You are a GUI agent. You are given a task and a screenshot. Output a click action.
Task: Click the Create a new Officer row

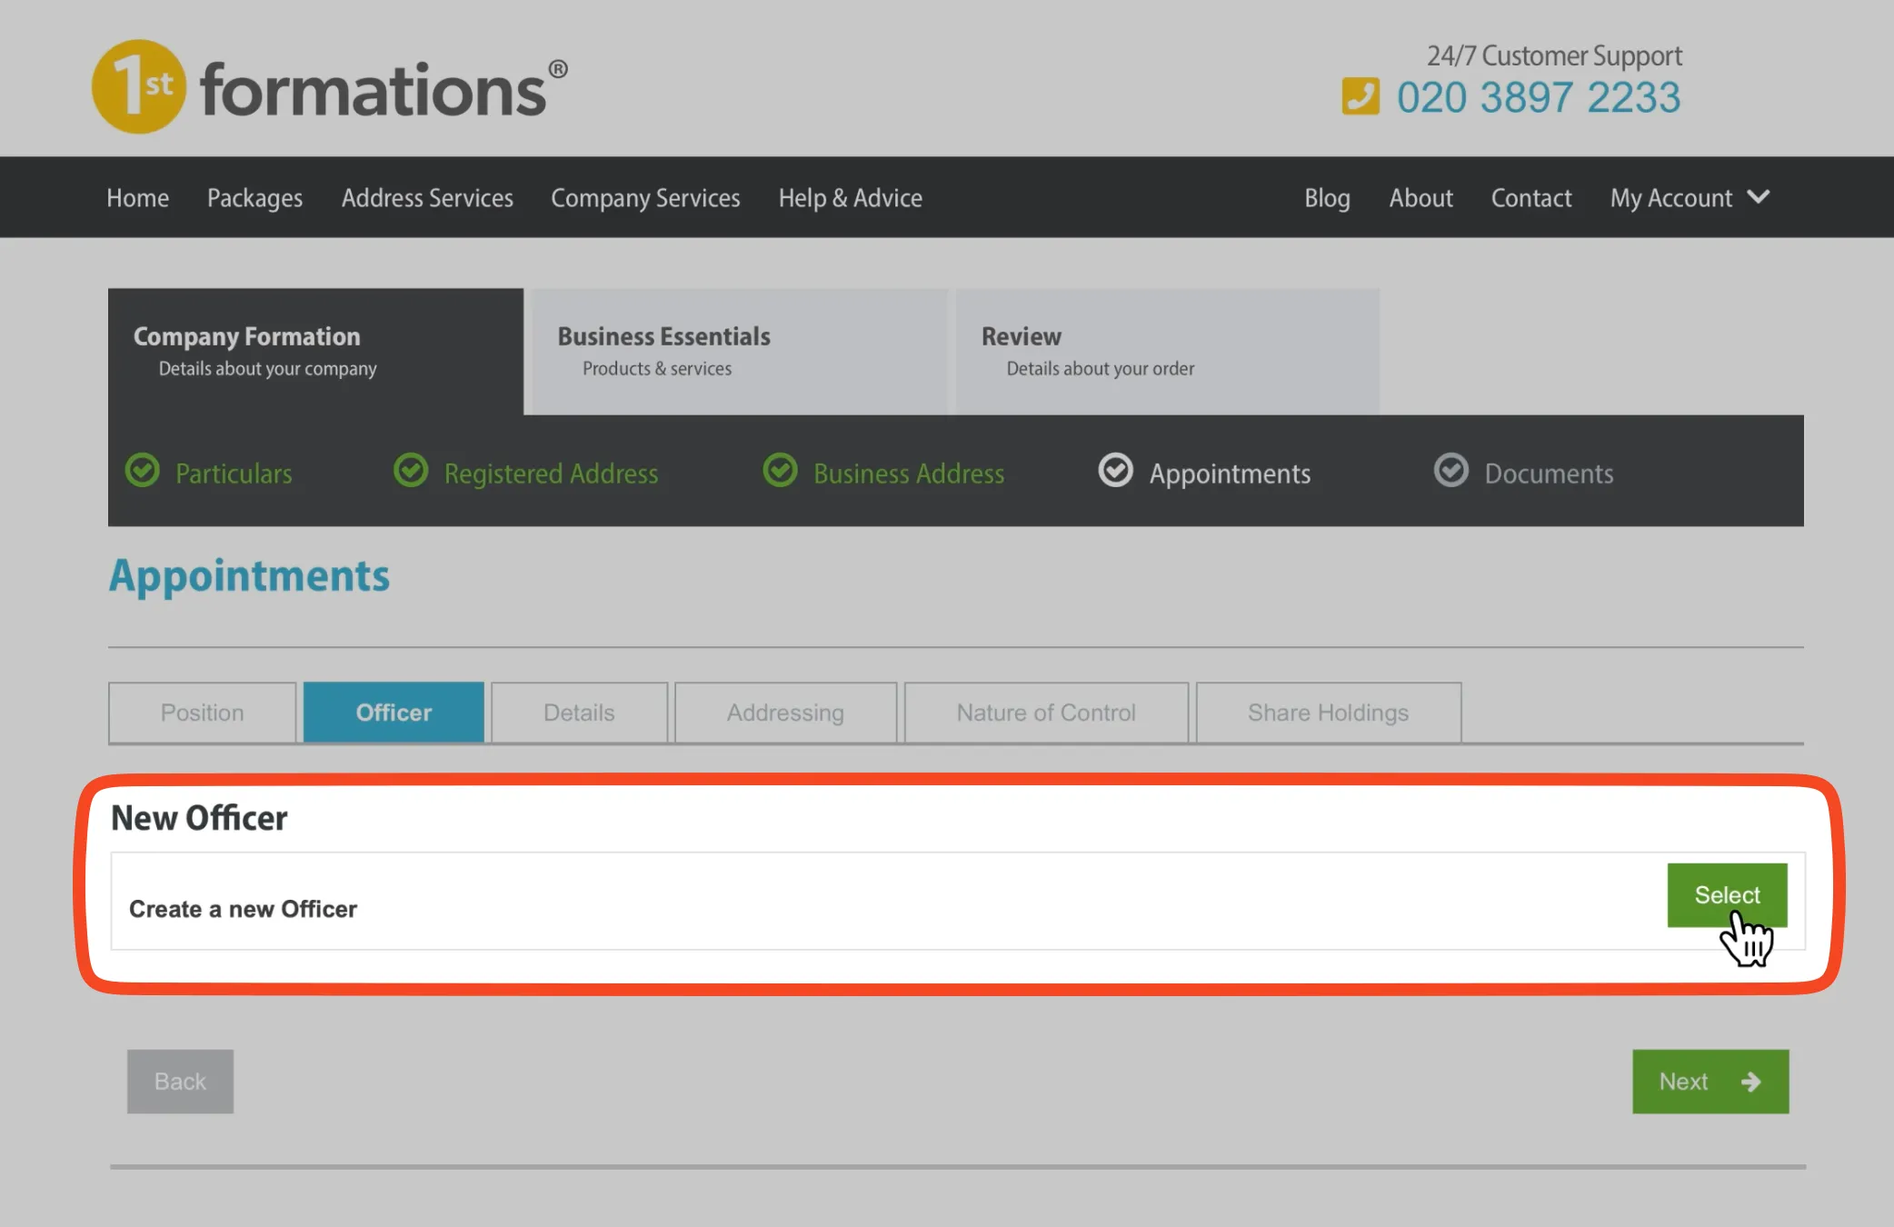pyautogui.click(x=244, y=909)
